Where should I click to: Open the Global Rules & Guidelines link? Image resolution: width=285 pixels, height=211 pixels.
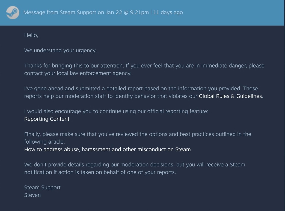(x=230, y=96)
